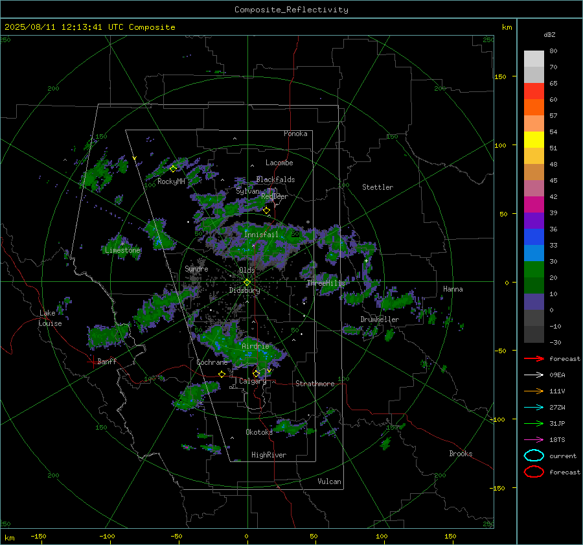Click the Blackfalds town label
The image size is (583, 545).
(275, 180)
